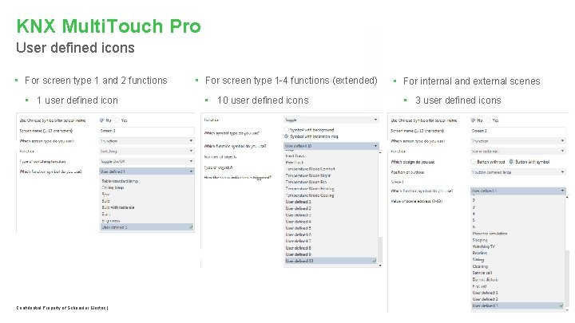Pick 'Bulb with radiance' from the symbol list

(118, 207)
